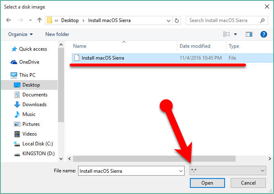274x194 pixels.
Task: Click the KINGSTON (D:) drive icon
Action: point(17,154)
